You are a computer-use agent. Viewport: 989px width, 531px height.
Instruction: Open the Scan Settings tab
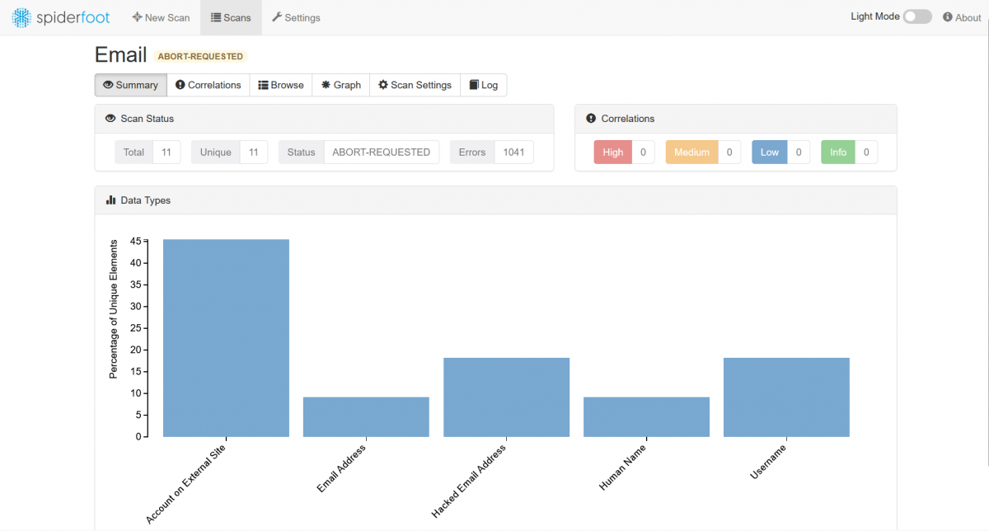[415, 85]
